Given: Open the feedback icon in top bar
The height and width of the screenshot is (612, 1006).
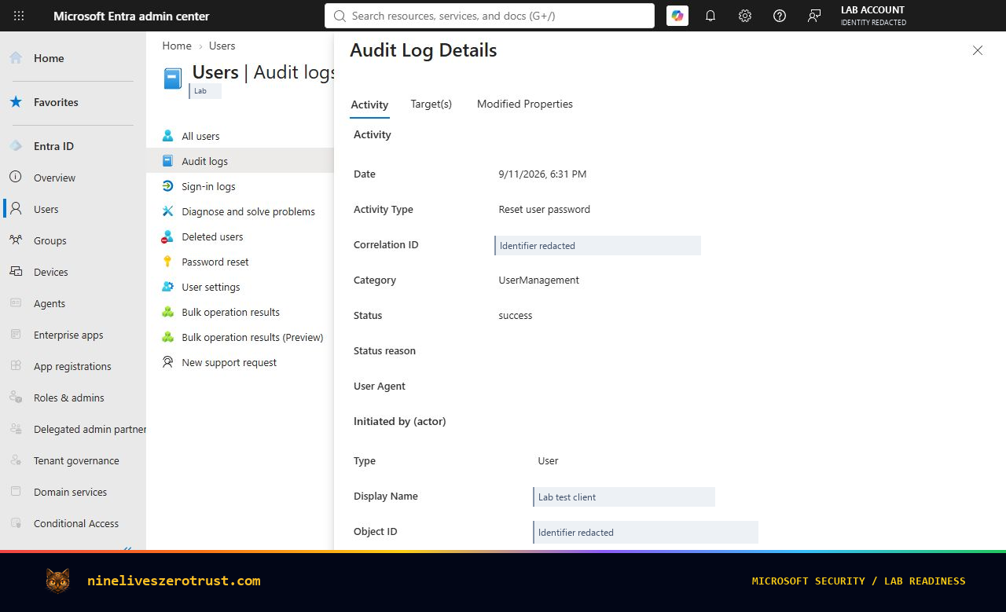Looking at the screenshot, I should click(814, 16).
